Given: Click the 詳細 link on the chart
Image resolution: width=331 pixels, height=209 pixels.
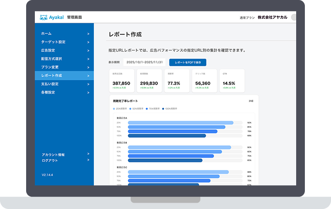Looking at the screenshot, I should pyautogui.click(x=251, y=101).
